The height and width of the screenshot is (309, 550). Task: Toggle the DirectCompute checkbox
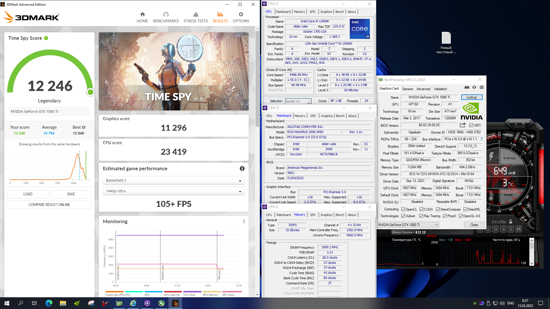(438, 209)
